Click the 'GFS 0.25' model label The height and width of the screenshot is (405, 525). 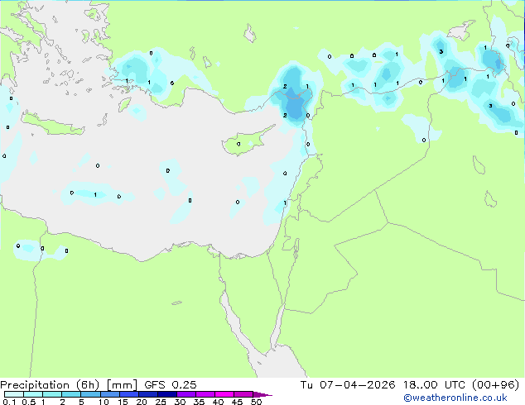[171, 385]
